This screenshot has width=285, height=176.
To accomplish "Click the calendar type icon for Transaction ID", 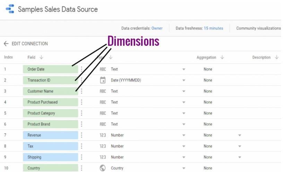I will 103,80.
